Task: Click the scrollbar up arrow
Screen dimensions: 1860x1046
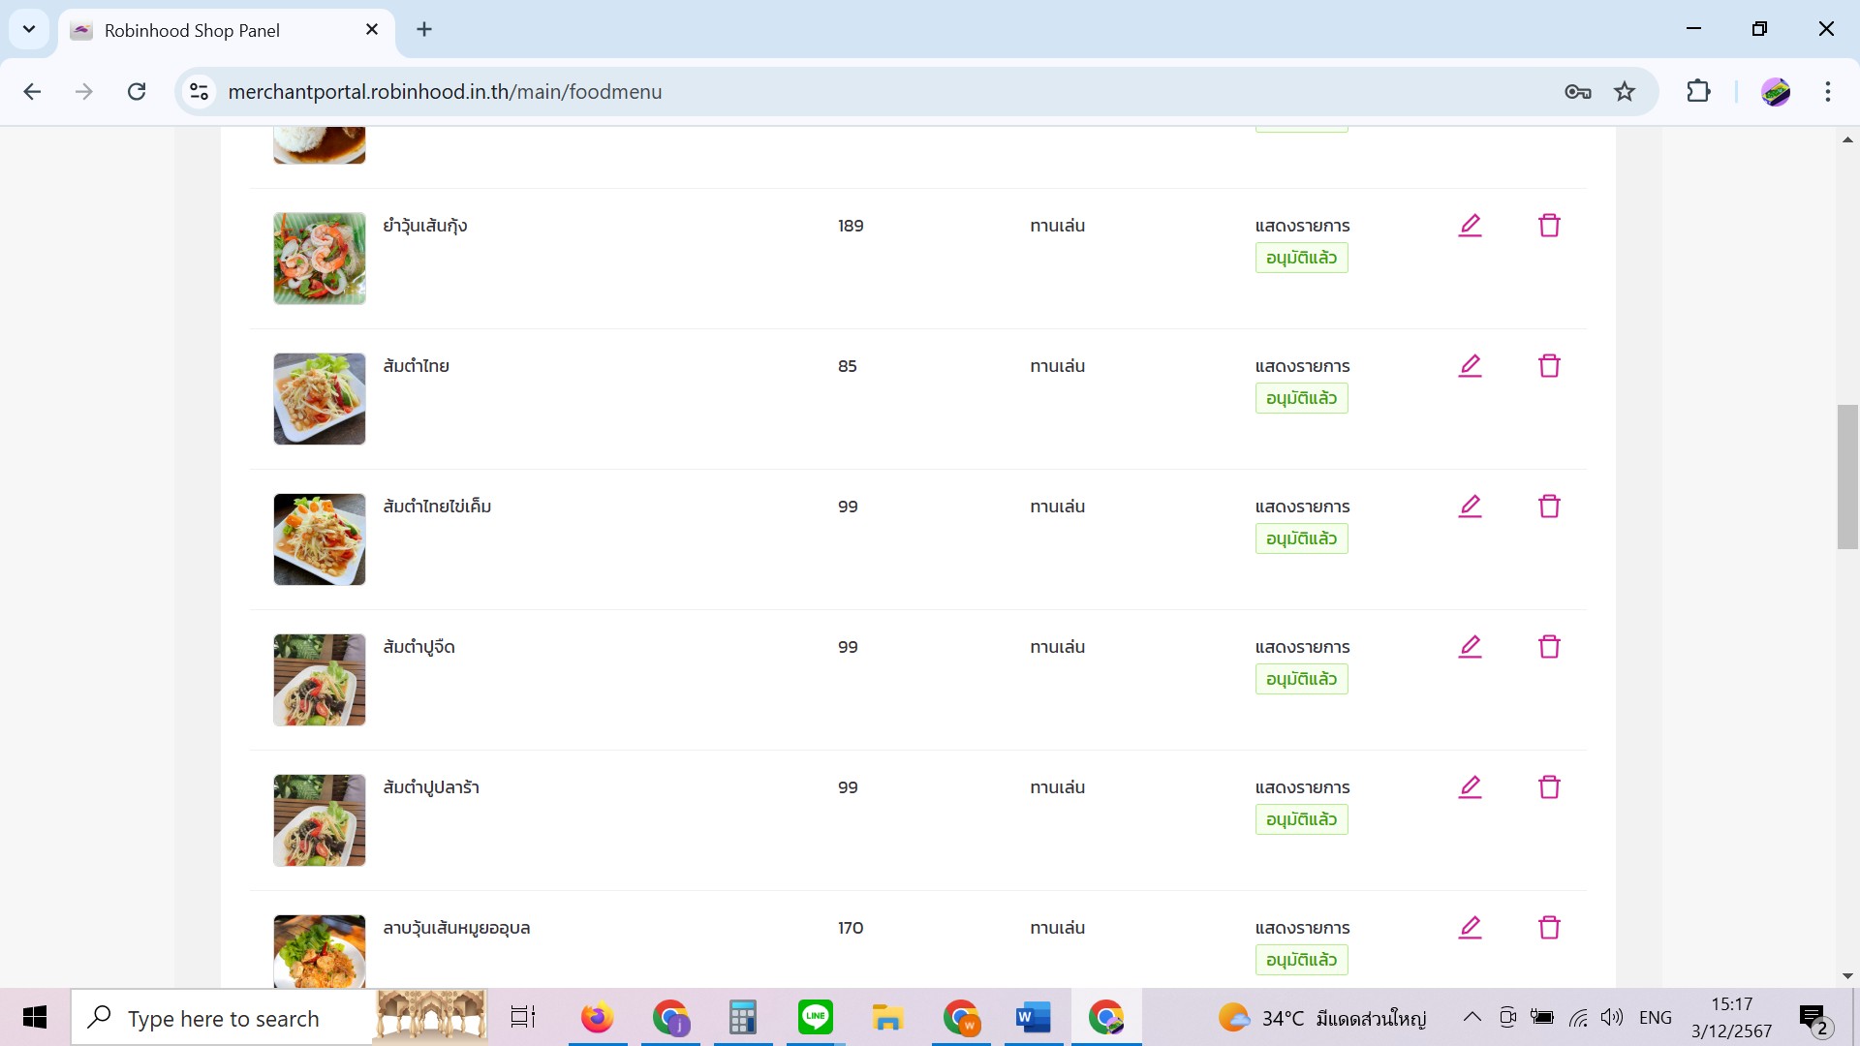Action: [x=1847, y=140]
